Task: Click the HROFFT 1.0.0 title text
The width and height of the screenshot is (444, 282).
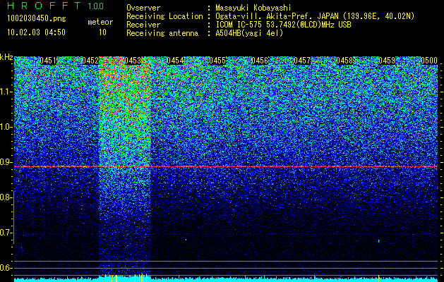Action: coord(56,6)
